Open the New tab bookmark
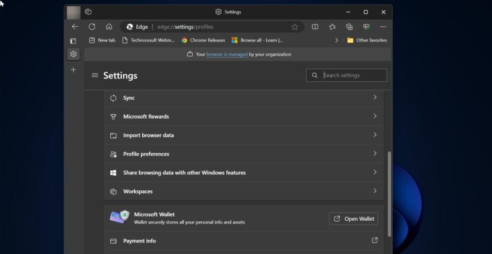492x254 pixels. 102,40
